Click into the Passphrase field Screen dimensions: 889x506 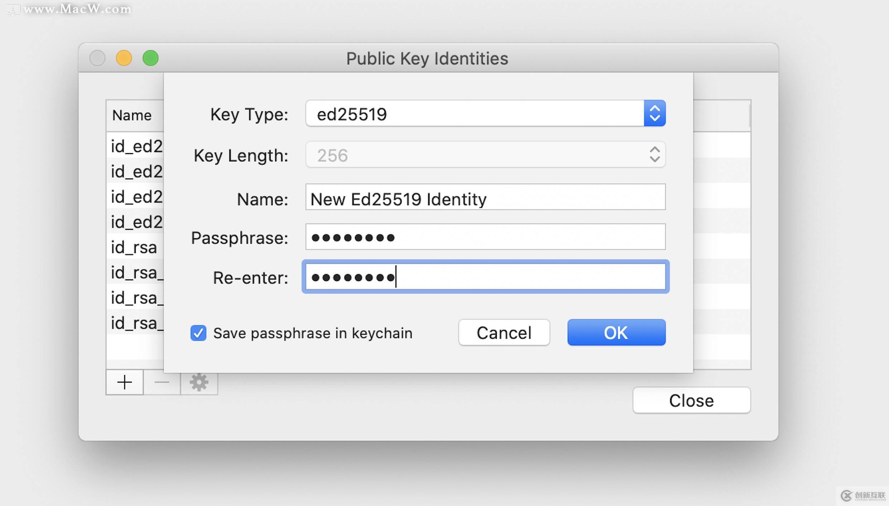coord(485,237)
